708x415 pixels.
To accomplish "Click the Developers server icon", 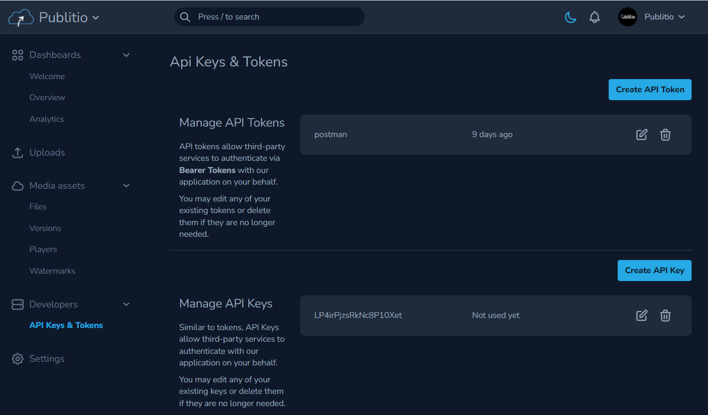I will pos(17,304).
